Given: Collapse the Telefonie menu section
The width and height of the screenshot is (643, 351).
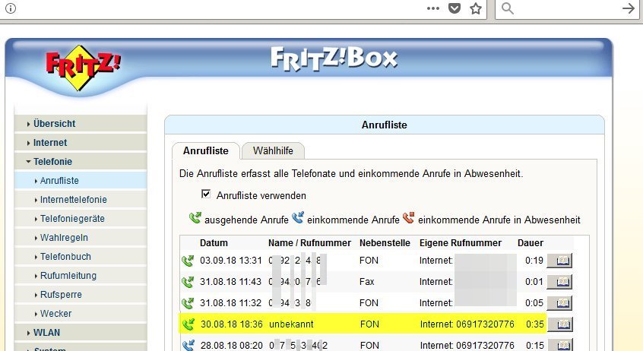Looking at the screenshot, I should [x=81, y=162].
